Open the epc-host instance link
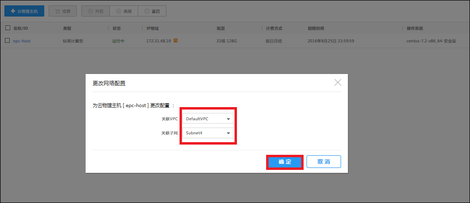The height and width of the screenshot is (203, 470). coord(21,41)
